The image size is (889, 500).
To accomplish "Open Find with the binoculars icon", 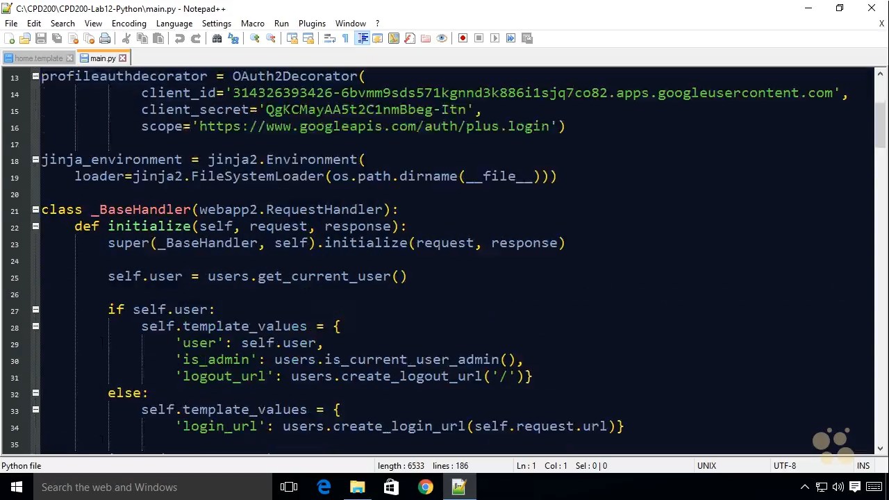I will point(217,38).
